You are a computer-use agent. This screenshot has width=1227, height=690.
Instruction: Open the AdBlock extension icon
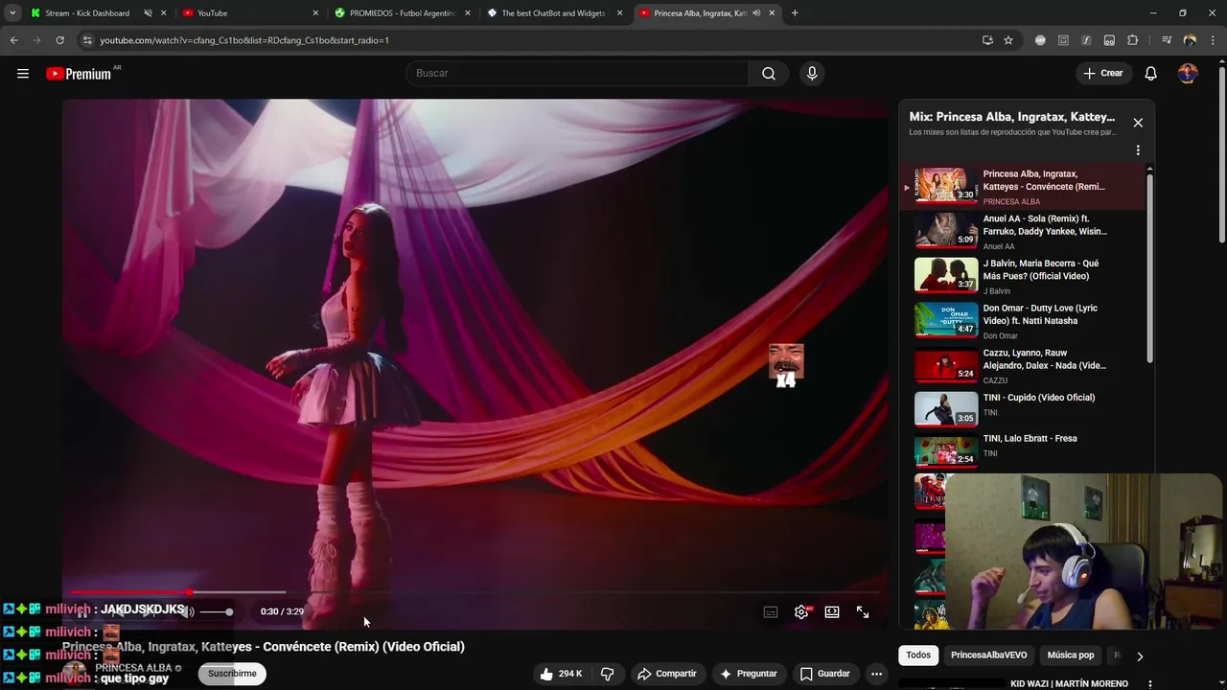tap(1040, 40)
